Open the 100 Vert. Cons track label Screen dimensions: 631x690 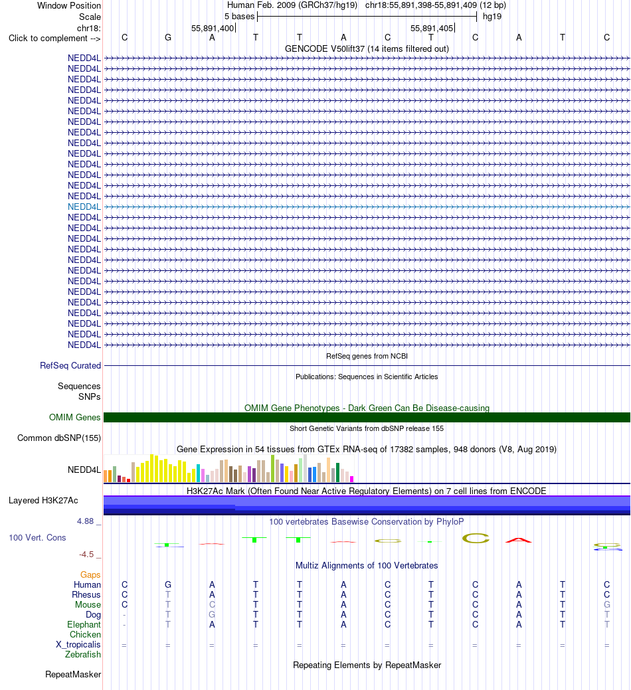[37, 538]
